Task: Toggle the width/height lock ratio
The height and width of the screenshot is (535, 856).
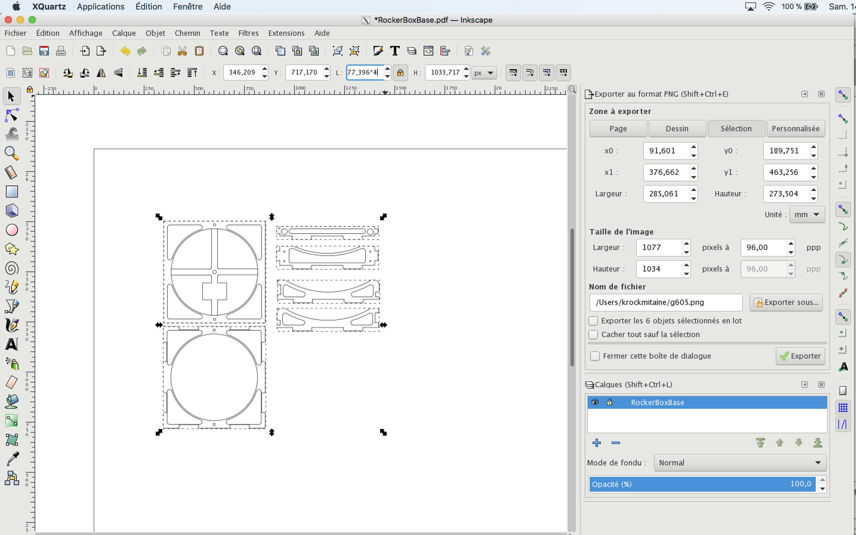Action: tap(400, 73)
